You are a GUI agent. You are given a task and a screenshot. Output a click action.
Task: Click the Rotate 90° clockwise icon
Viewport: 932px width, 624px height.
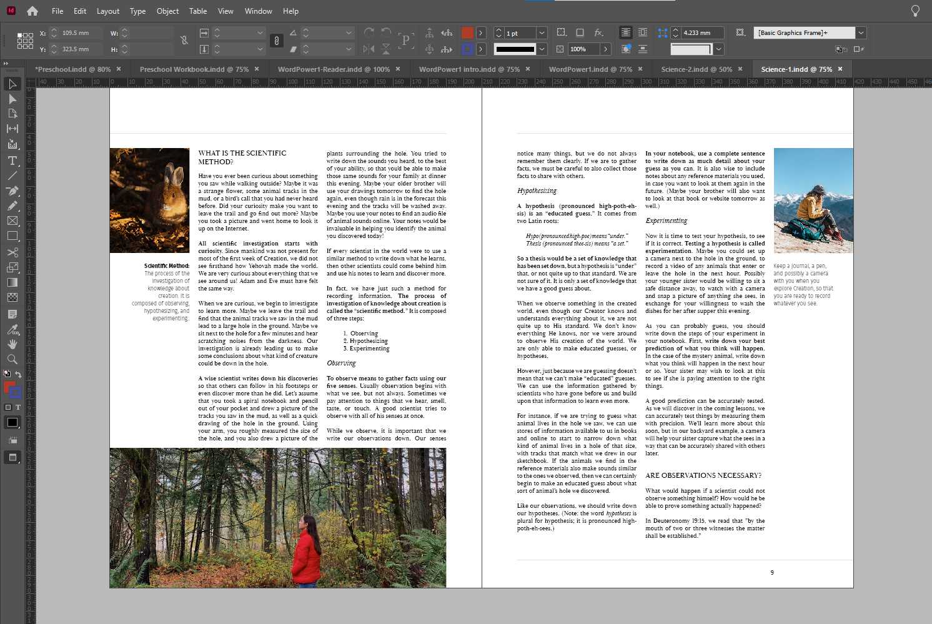tap(369, 32)
